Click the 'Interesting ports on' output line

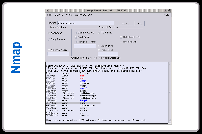tap(97, 68)
